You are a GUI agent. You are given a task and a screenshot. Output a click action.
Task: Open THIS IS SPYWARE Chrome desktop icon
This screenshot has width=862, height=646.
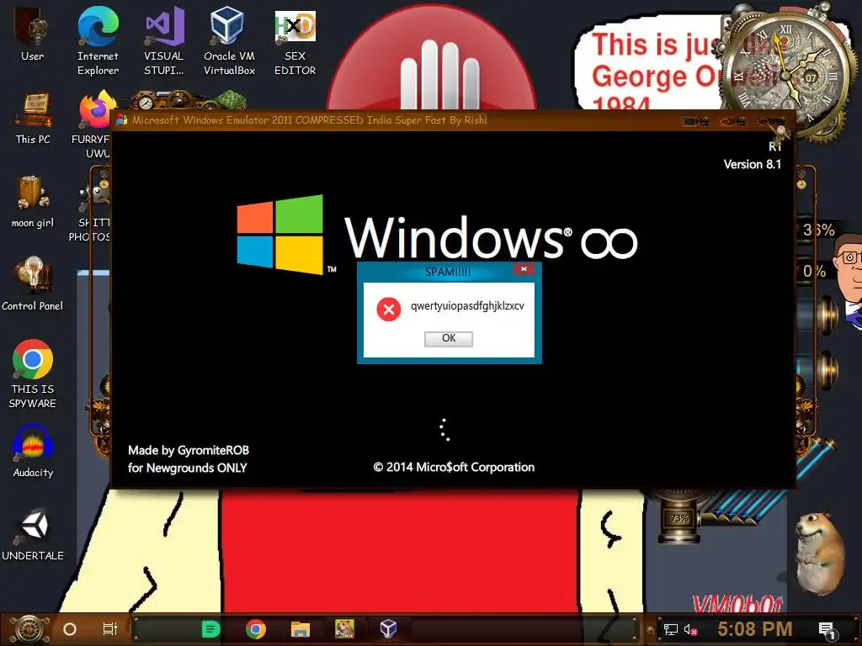point(33,373)
